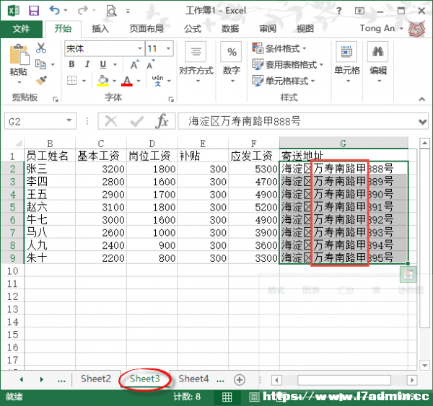The width and height of the screenshot is (433, 406).
Task: Click the Save icon in quick access toolbar
Action: pyautogui.click(x=34, y=11)
